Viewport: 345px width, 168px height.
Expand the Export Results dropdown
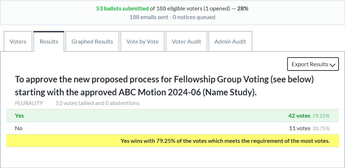click(x=310, y=64)
